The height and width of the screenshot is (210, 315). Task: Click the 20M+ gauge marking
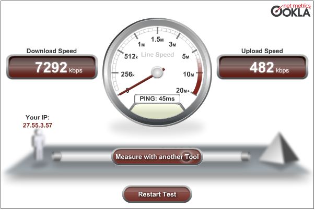coord(183,90)
